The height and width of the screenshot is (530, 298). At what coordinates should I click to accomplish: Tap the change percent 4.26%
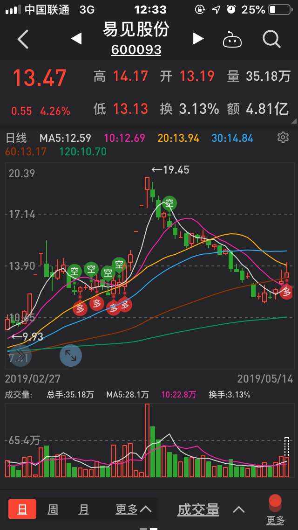point(55,111)
